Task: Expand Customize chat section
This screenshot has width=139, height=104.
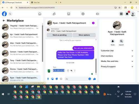Action: (117, 51)
